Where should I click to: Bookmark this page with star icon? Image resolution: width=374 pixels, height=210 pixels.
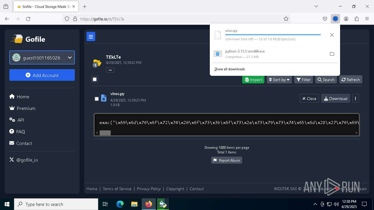pos(286,19)
